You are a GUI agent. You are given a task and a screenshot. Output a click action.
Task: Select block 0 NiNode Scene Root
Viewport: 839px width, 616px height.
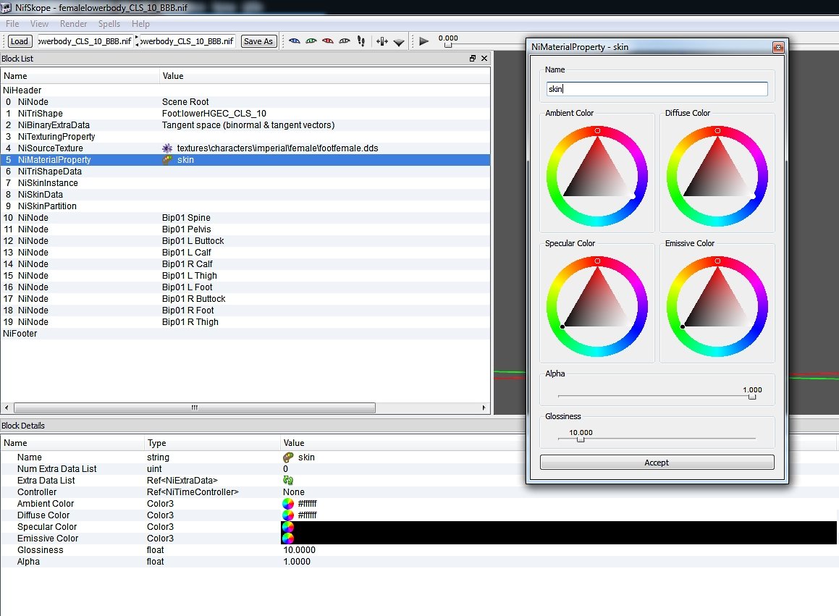(x=245, y=101)
